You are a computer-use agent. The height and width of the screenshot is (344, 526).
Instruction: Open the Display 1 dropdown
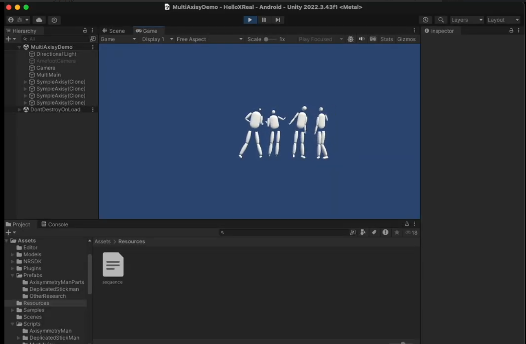[157, 39]
